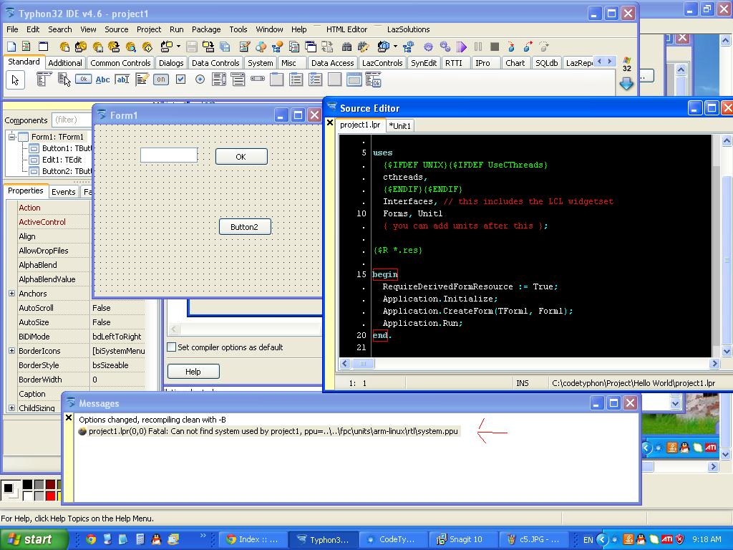
Task: Close the Messages panel with X
Action: click(x=69, y=418)
